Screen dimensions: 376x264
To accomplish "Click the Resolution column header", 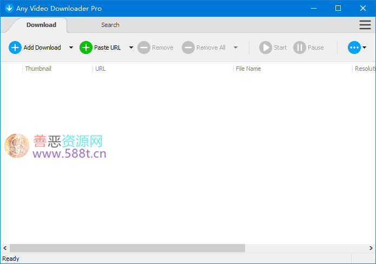I will [365, 69].
